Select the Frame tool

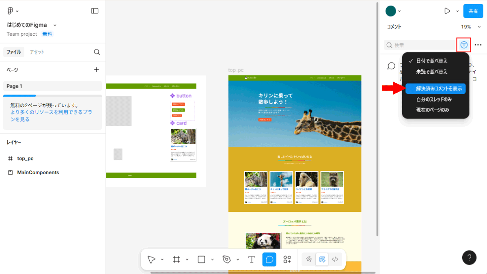tap(177, 259)
